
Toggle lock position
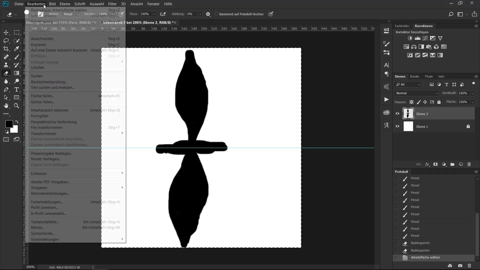click(x=425, y=102)
